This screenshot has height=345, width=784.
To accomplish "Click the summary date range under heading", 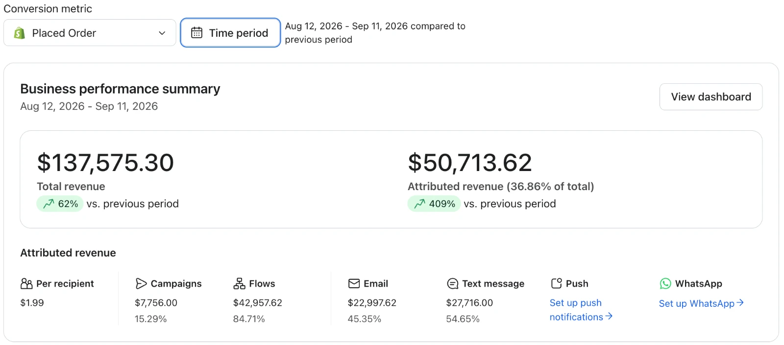I will coord(89,106).
